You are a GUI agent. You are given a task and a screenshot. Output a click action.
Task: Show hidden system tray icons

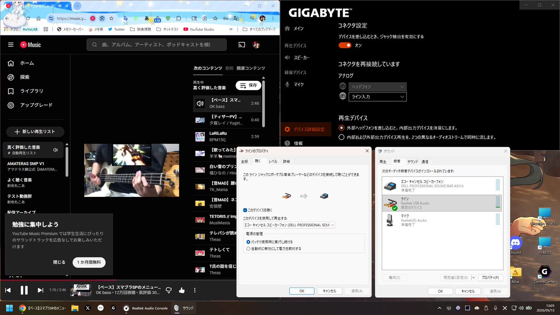(440, 308)
